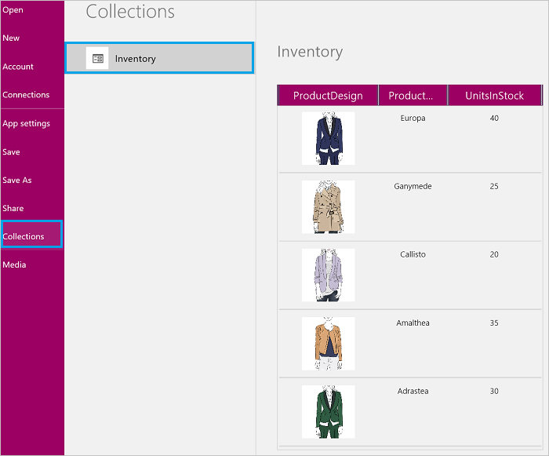Viewport: 549px width, 456px height.
Task: Click the UnitsInStock column header
Action: 494,96
